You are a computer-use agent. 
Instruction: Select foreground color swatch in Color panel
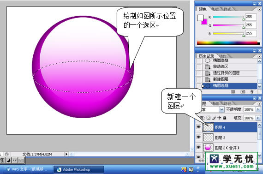(x=200, y=18)
